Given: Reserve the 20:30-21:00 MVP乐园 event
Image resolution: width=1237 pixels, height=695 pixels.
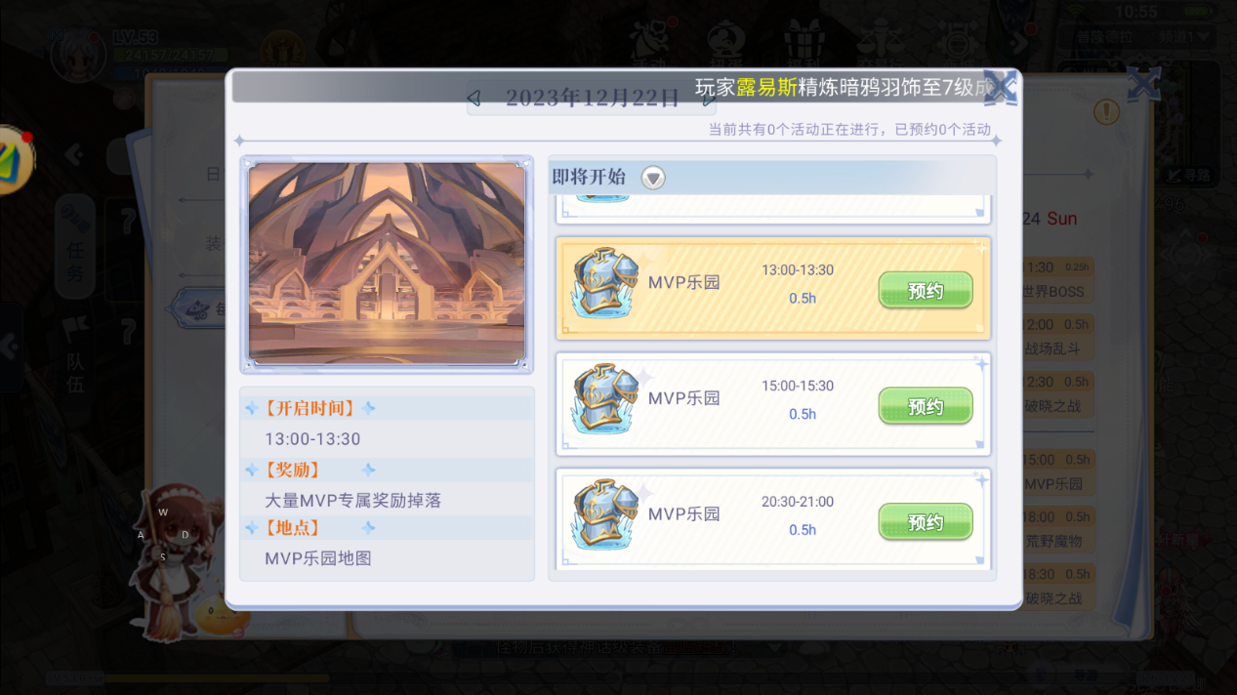Looking at the screenshot, I should tap(926, 522).
